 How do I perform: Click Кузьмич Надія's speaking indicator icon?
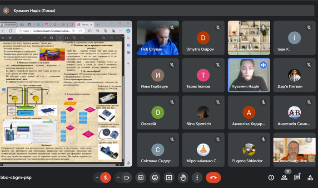pyautogui.click(x=263, y=65)
